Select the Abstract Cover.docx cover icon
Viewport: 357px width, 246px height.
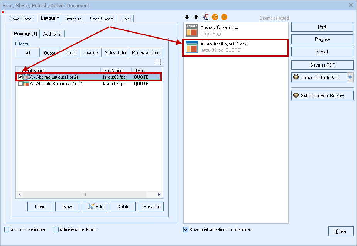(191, 30)
